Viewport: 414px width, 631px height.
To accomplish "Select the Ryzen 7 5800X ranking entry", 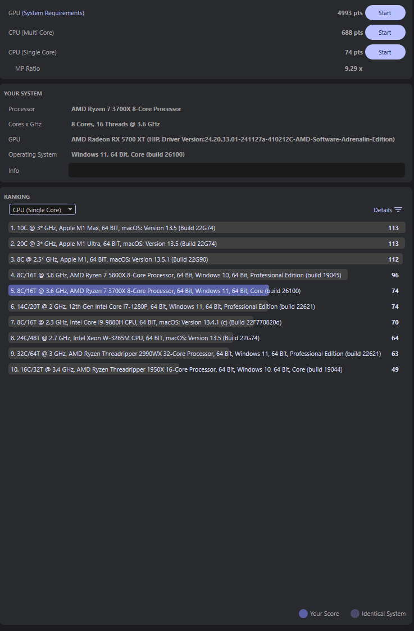I will point(207,275).
